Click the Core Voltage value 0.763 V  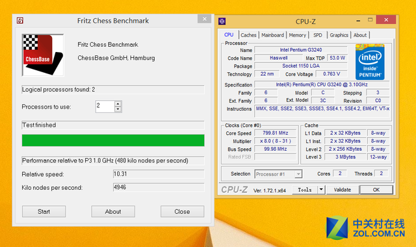click(331, 73)
